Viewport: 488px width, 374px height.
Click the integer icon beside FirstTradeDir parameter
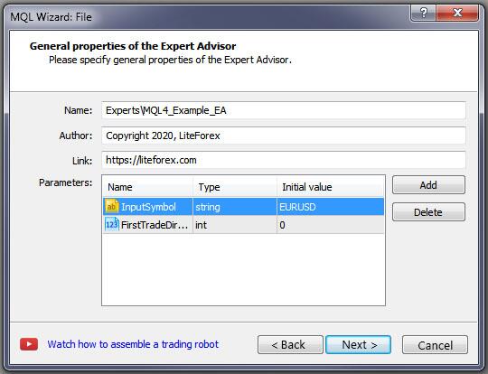coord(112,224)
